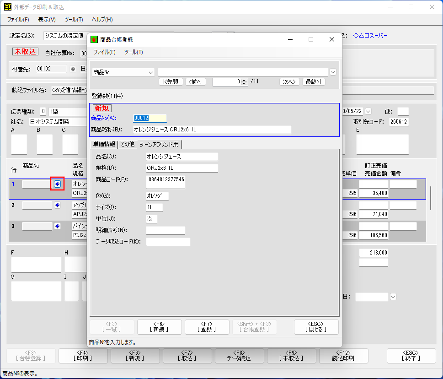This screenshot has width=443, height=379.
Task: Click the 商品台帳登録 dialog title icon
Action: [x=94, y=39]
